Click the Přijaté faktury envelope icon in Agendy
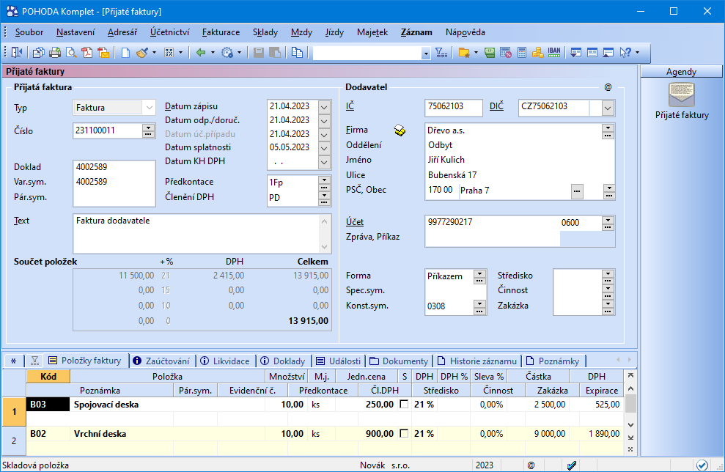The height and width of the screenshot is (472, 725). [x=682, y=95]
